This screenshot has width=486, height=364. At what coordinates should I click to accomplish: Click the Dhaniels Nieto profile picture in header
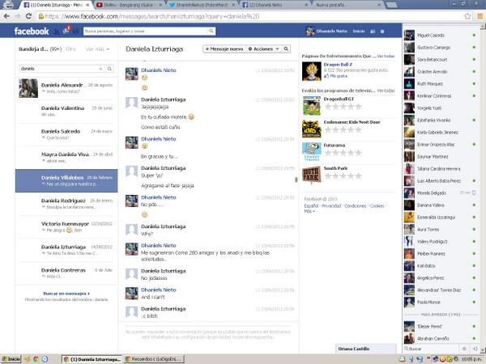point(310,32)
